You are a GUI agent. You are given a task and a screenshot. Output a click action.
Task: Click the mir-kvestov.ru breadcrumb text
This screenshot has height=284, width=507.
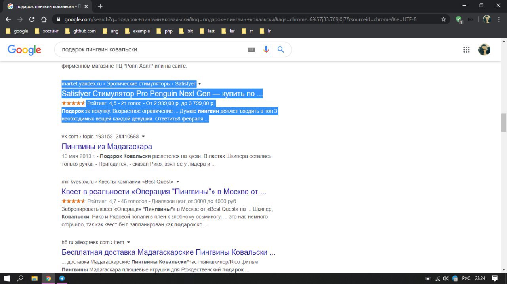(x=117, y=182)
